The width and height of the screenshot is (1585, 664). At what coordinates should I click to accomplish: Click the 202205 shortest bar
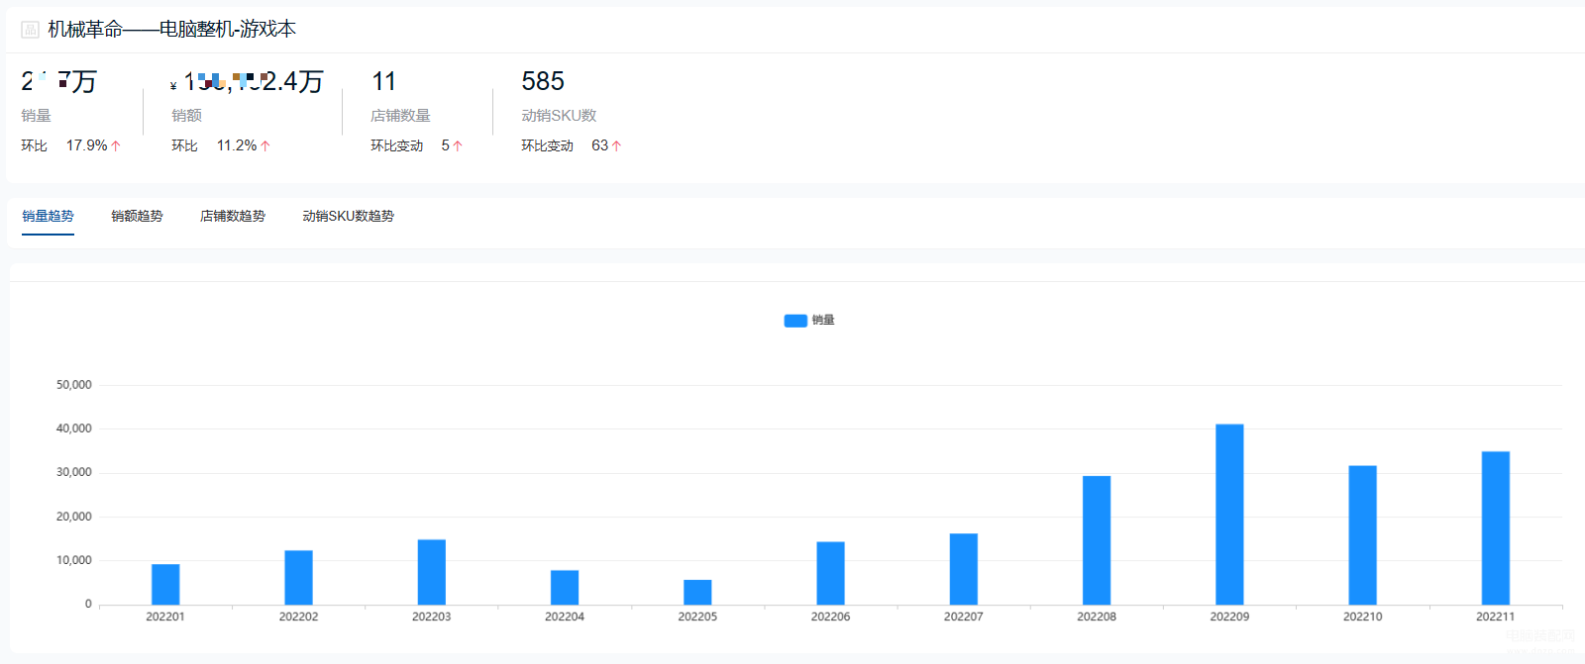(x=697, y=592)
